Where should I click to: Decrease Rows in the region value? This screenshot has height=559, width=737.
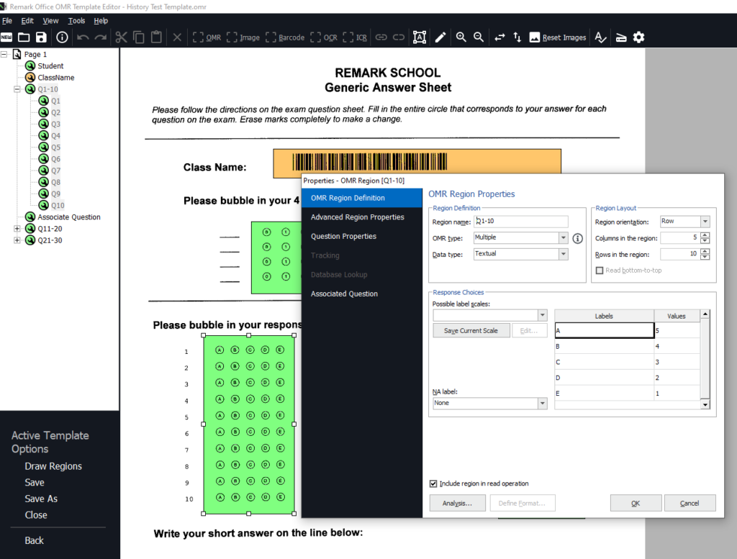705,257
